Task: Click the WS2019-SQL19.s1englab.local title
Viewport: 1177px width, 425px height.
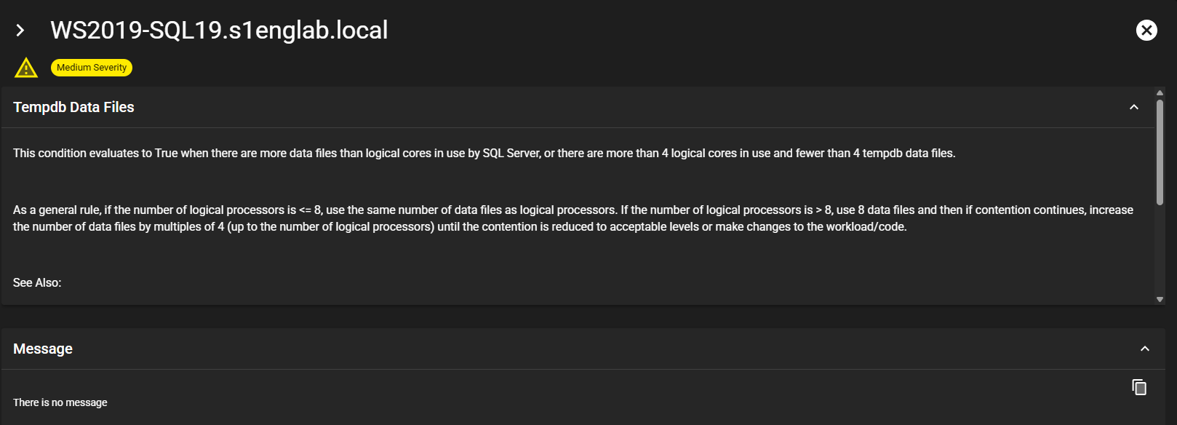Action: (219, 31)
